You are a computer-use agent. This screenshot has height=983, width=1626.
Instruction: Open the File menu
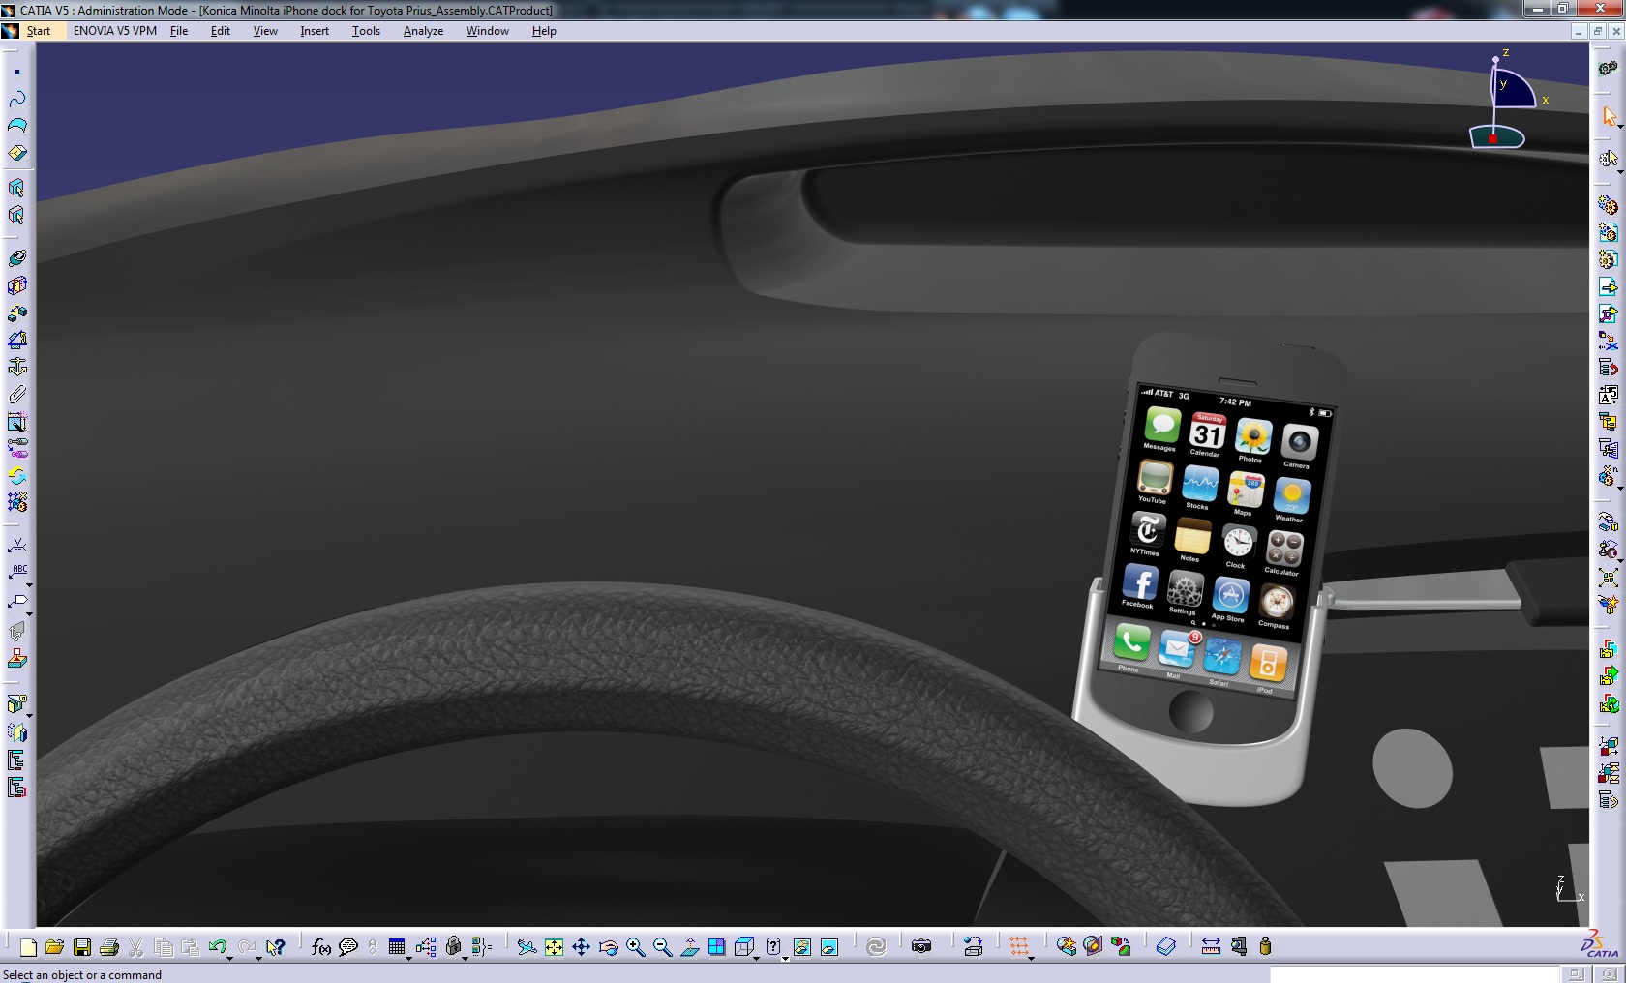click(x=179, y=31)
